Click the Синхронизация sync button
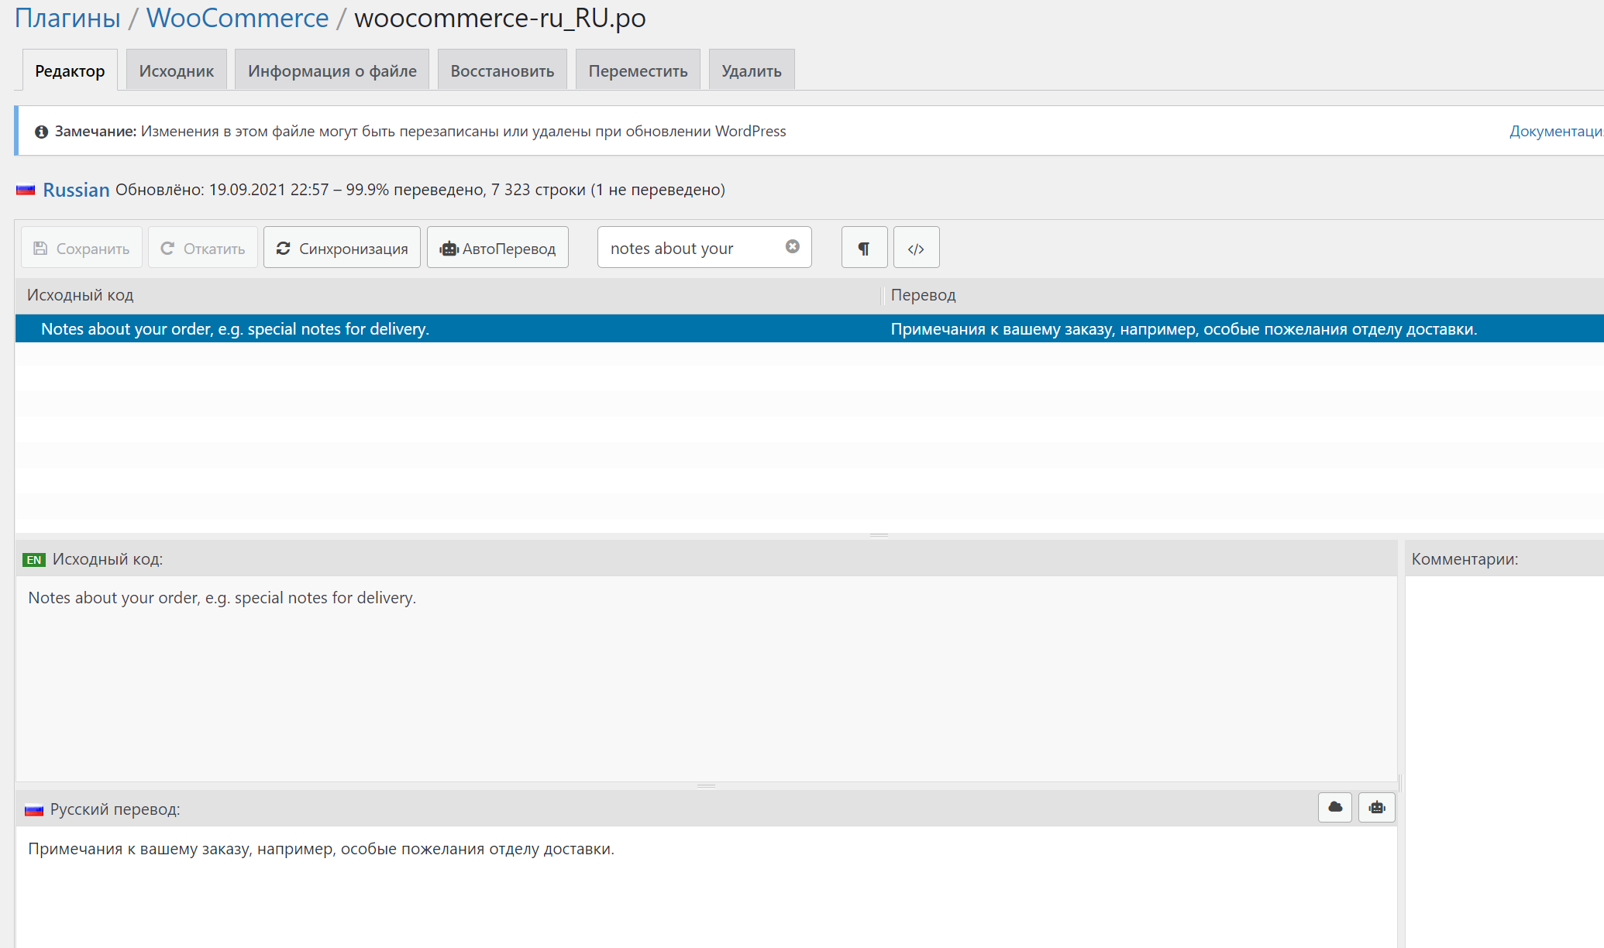 [342, 248]
